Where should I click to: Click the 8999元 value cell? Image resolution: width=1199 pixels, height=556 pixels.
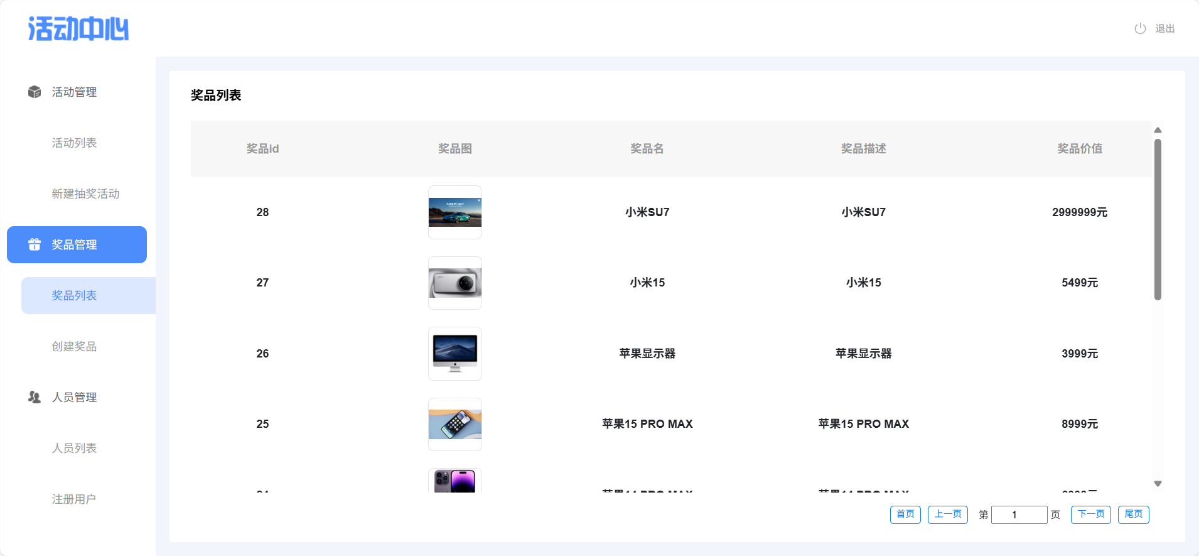1080,424
